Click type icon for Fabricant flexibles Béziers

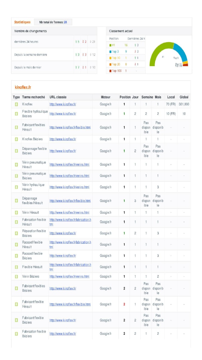tap(16, 288)
